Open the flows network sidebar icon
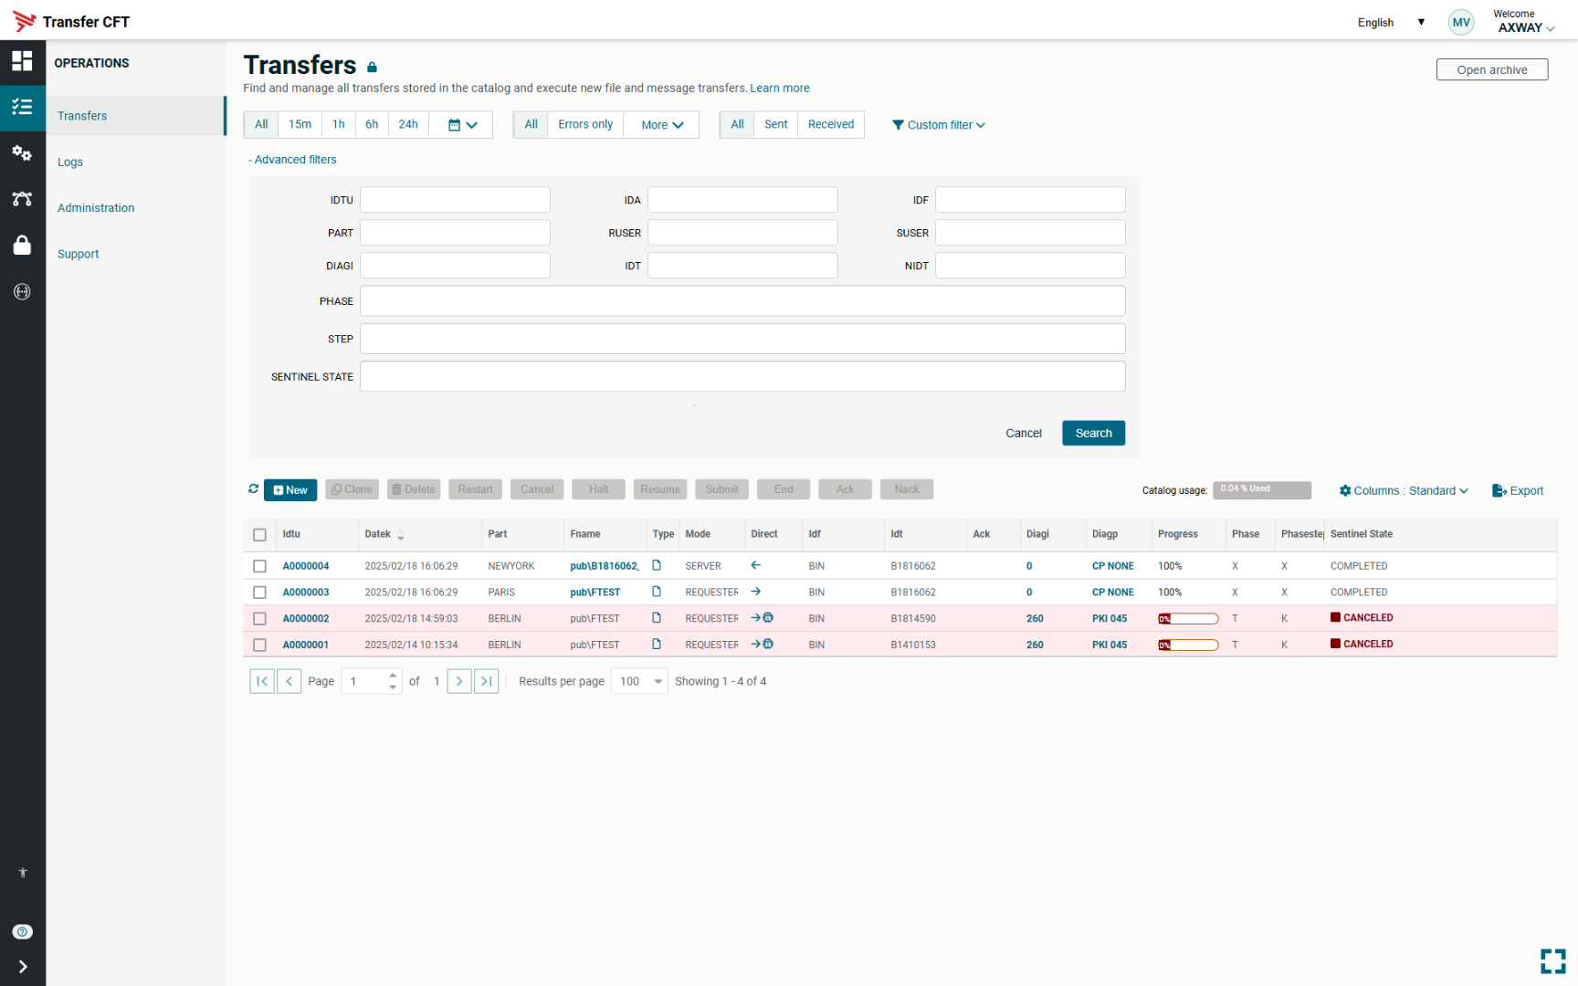1578x986 pixels. pos(22,199)
